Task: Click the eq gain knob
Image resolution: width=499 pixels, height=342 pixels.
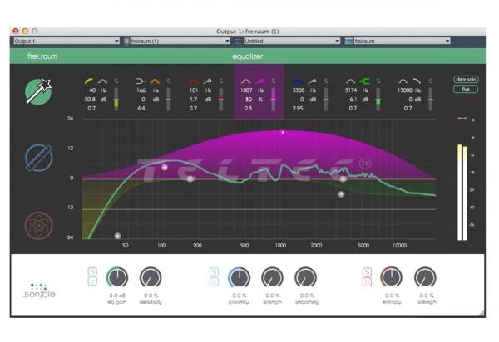Action: 117,278
